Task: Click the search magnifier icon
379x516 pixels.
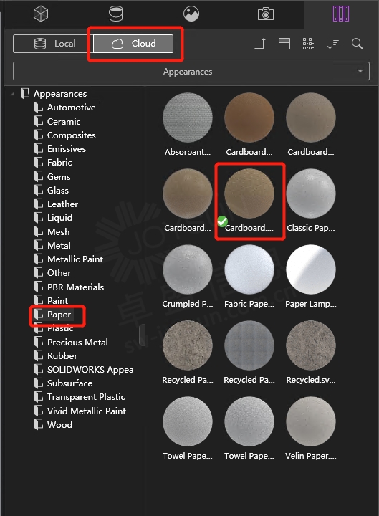Action: click(x=357, y=44)
